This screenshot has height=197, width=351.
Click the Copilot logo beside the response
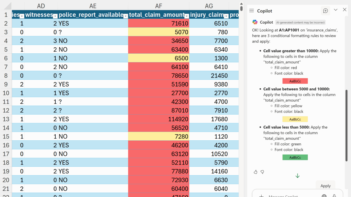[x=255, y=22]
